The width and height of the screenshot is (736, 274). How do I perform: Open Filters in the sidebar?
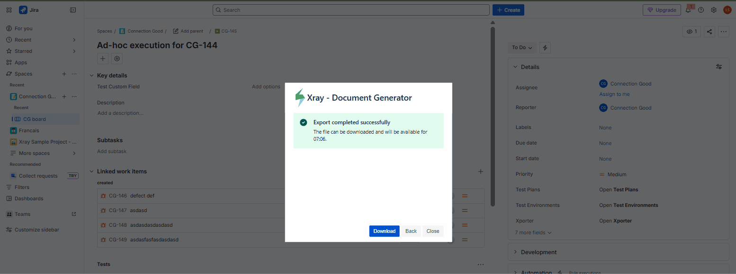pyautogui.click(x=22, y=187)
